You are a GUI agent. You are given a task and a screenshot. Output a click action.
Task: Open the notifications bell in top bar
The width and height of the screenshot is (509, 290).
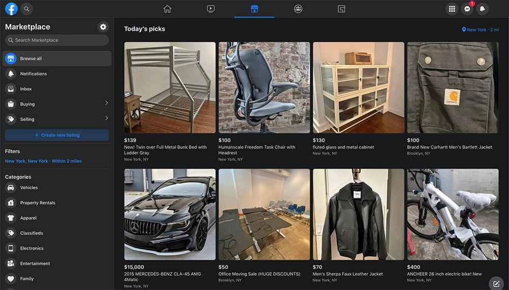click(x=482, y=9)
